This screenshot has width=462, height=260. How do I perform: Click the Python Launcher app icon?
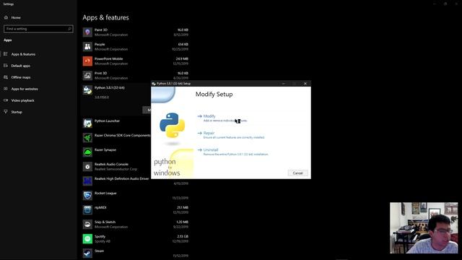87,123
